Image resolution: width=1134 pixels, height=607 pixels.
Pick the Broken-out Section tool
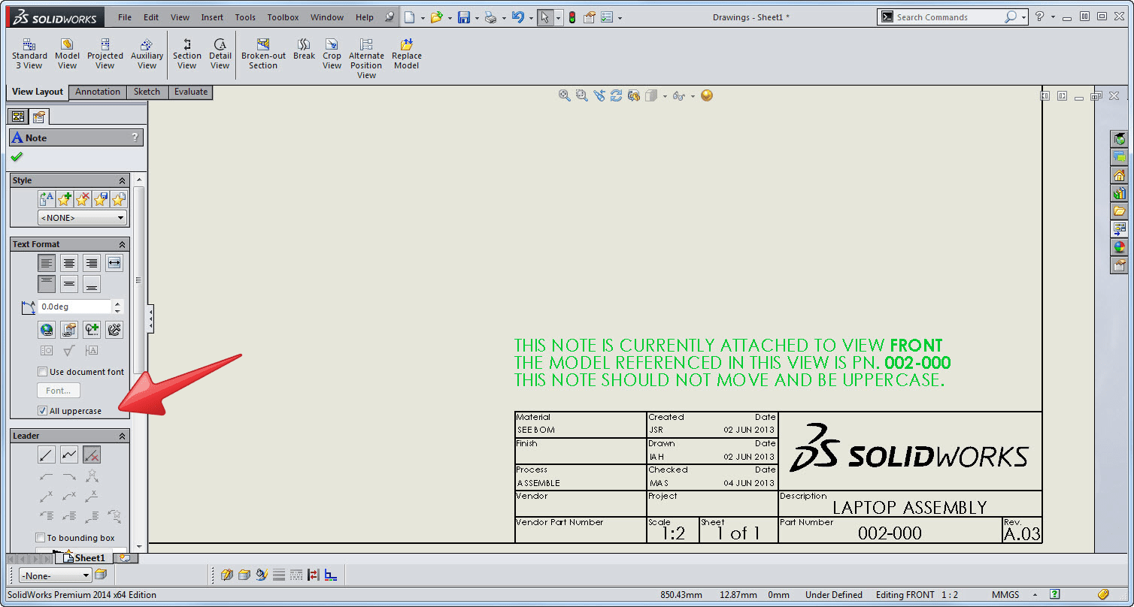coord(263,54)
